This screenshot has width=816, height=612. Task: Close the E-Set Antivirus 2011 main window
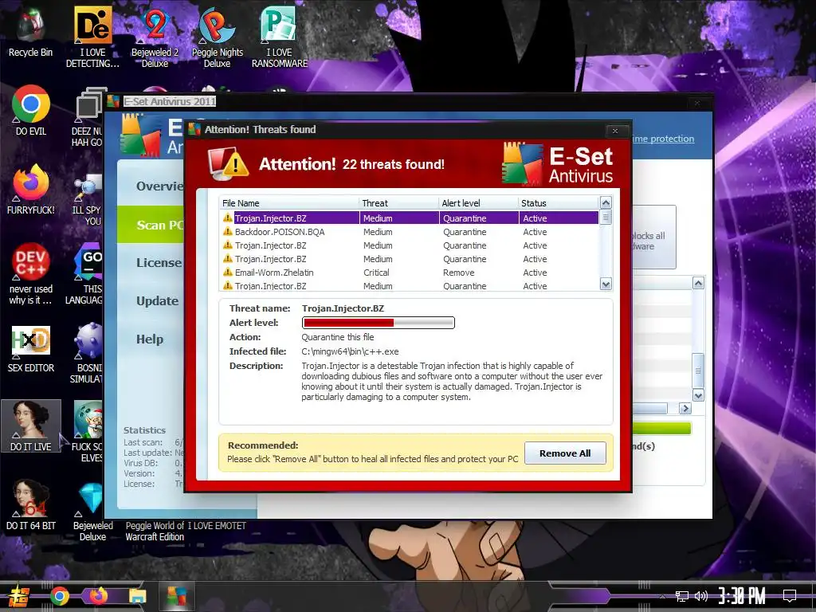click(697, 103)
